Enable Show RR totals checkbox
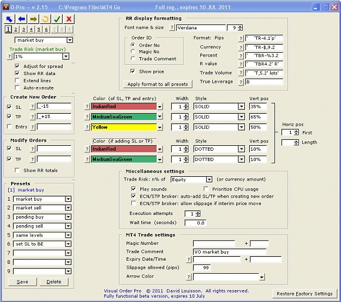 click(17, 170)
